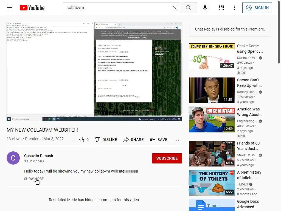Open History of Toilets thumbnail
281x211 pixels.
[212, 183]
